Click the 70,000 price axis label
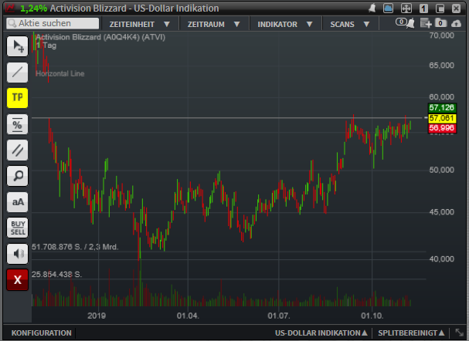 (441, 35)
